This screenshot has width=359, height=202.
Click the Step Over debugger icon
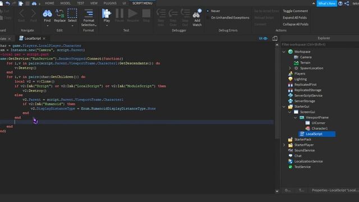click(x=173, y=13)
